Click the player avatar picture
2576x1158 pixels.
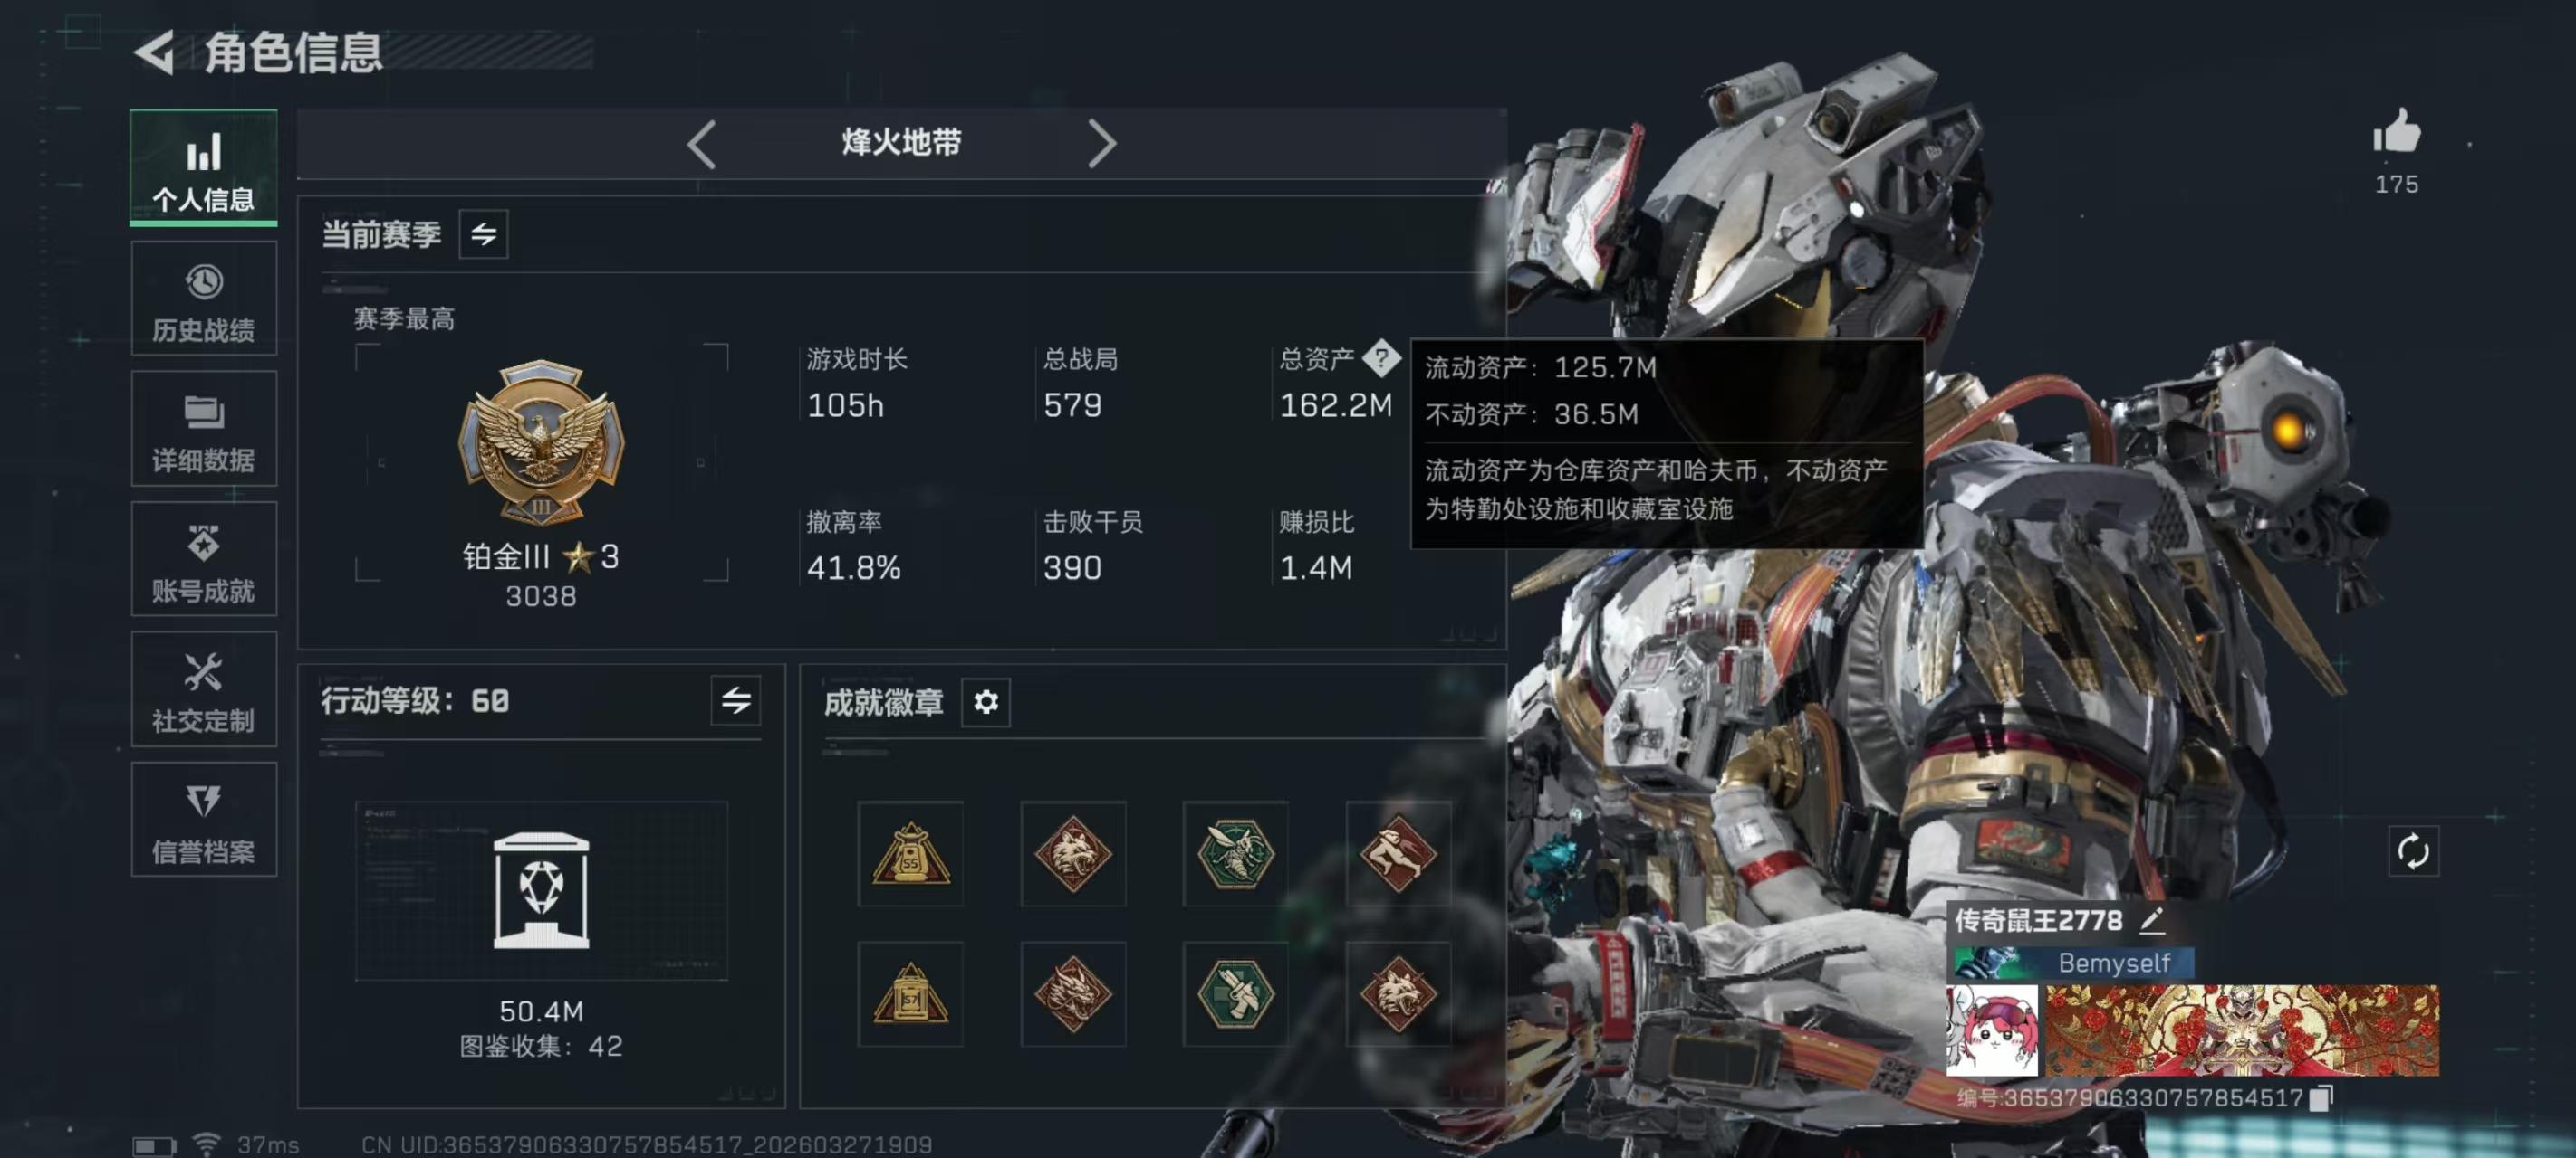1991,1030
